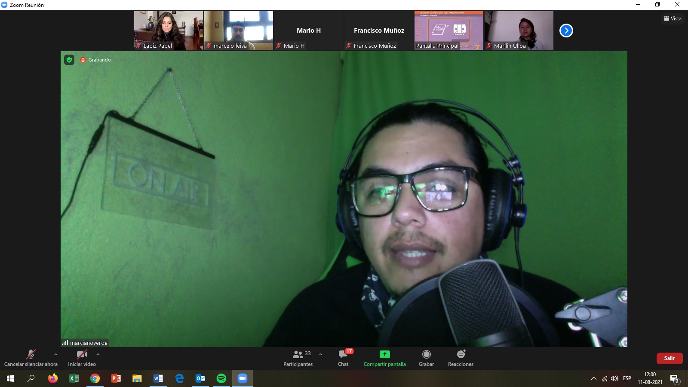The width and height of the screenshot is (688, 387).
Task: Show next participants with blue arrow
Action: 566,31
